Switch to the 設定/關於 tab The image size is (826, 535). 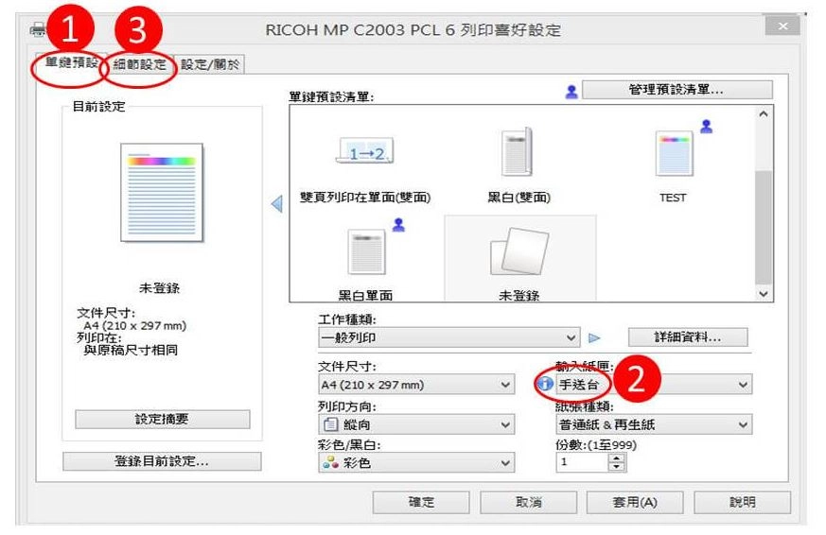[210, 64]
